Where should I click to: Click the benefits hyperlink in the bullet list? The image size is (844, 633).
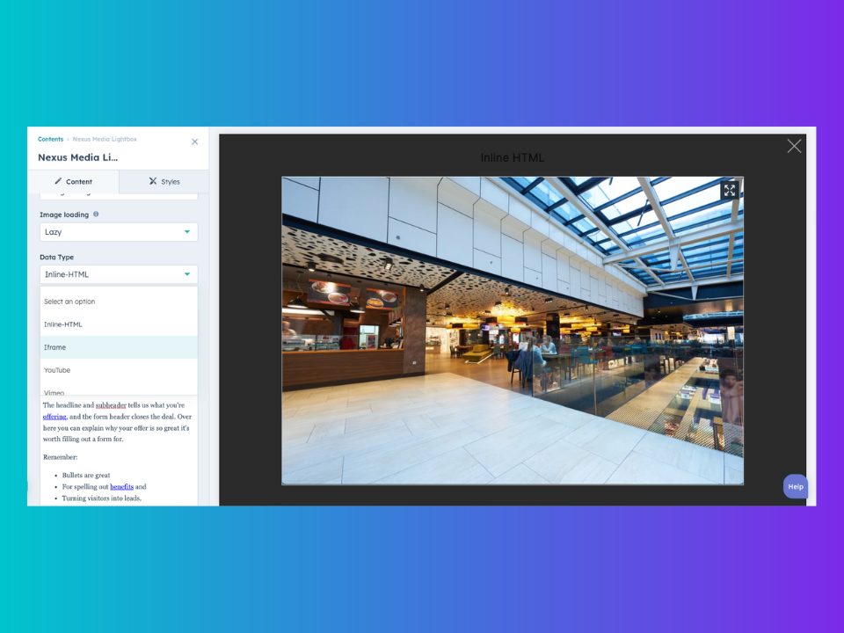[x=121, y=486]
